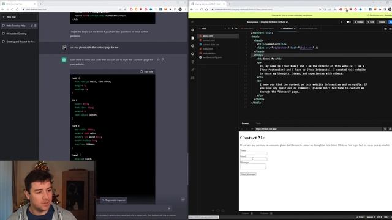Click the scroll-to-bottom arrow in ChatGPT
The width and height of the screenshot is (392, 220).
183,200
